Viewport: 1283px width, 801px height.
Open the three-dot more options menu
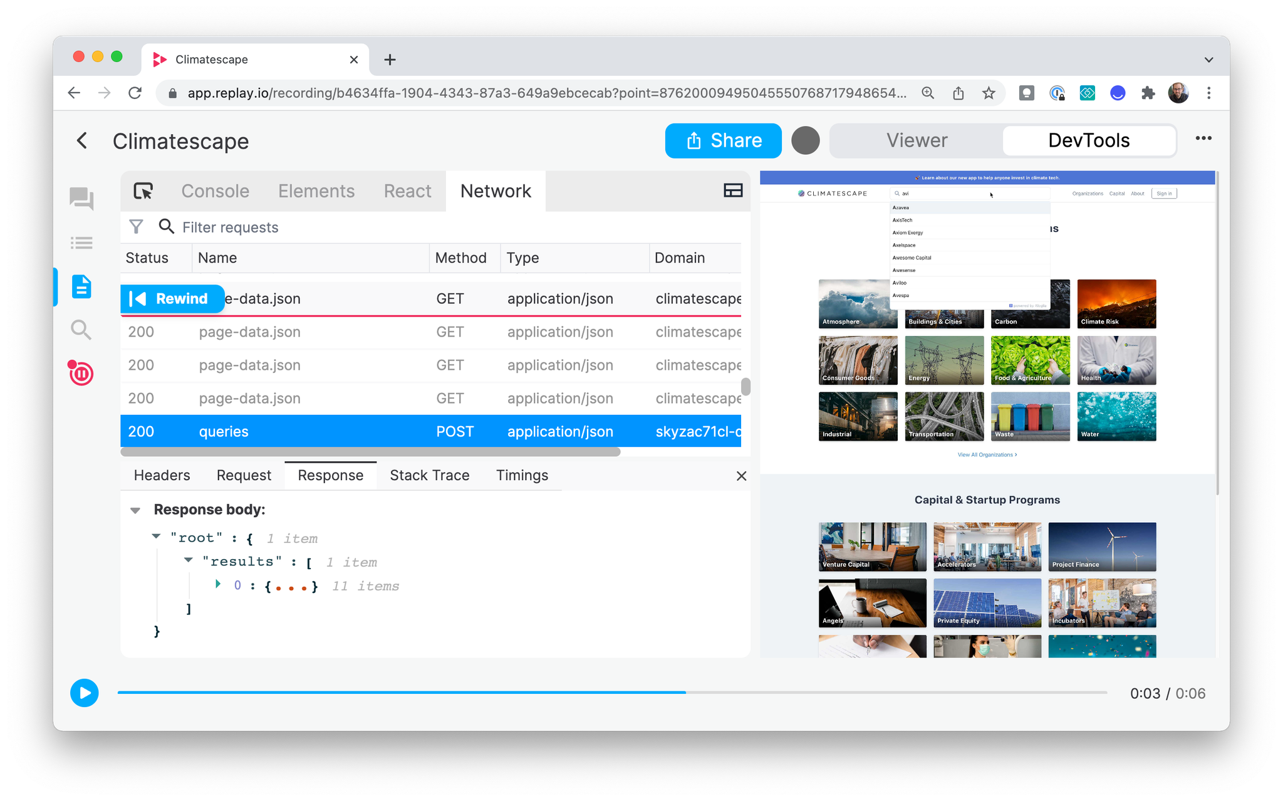tap(1203, 139)
